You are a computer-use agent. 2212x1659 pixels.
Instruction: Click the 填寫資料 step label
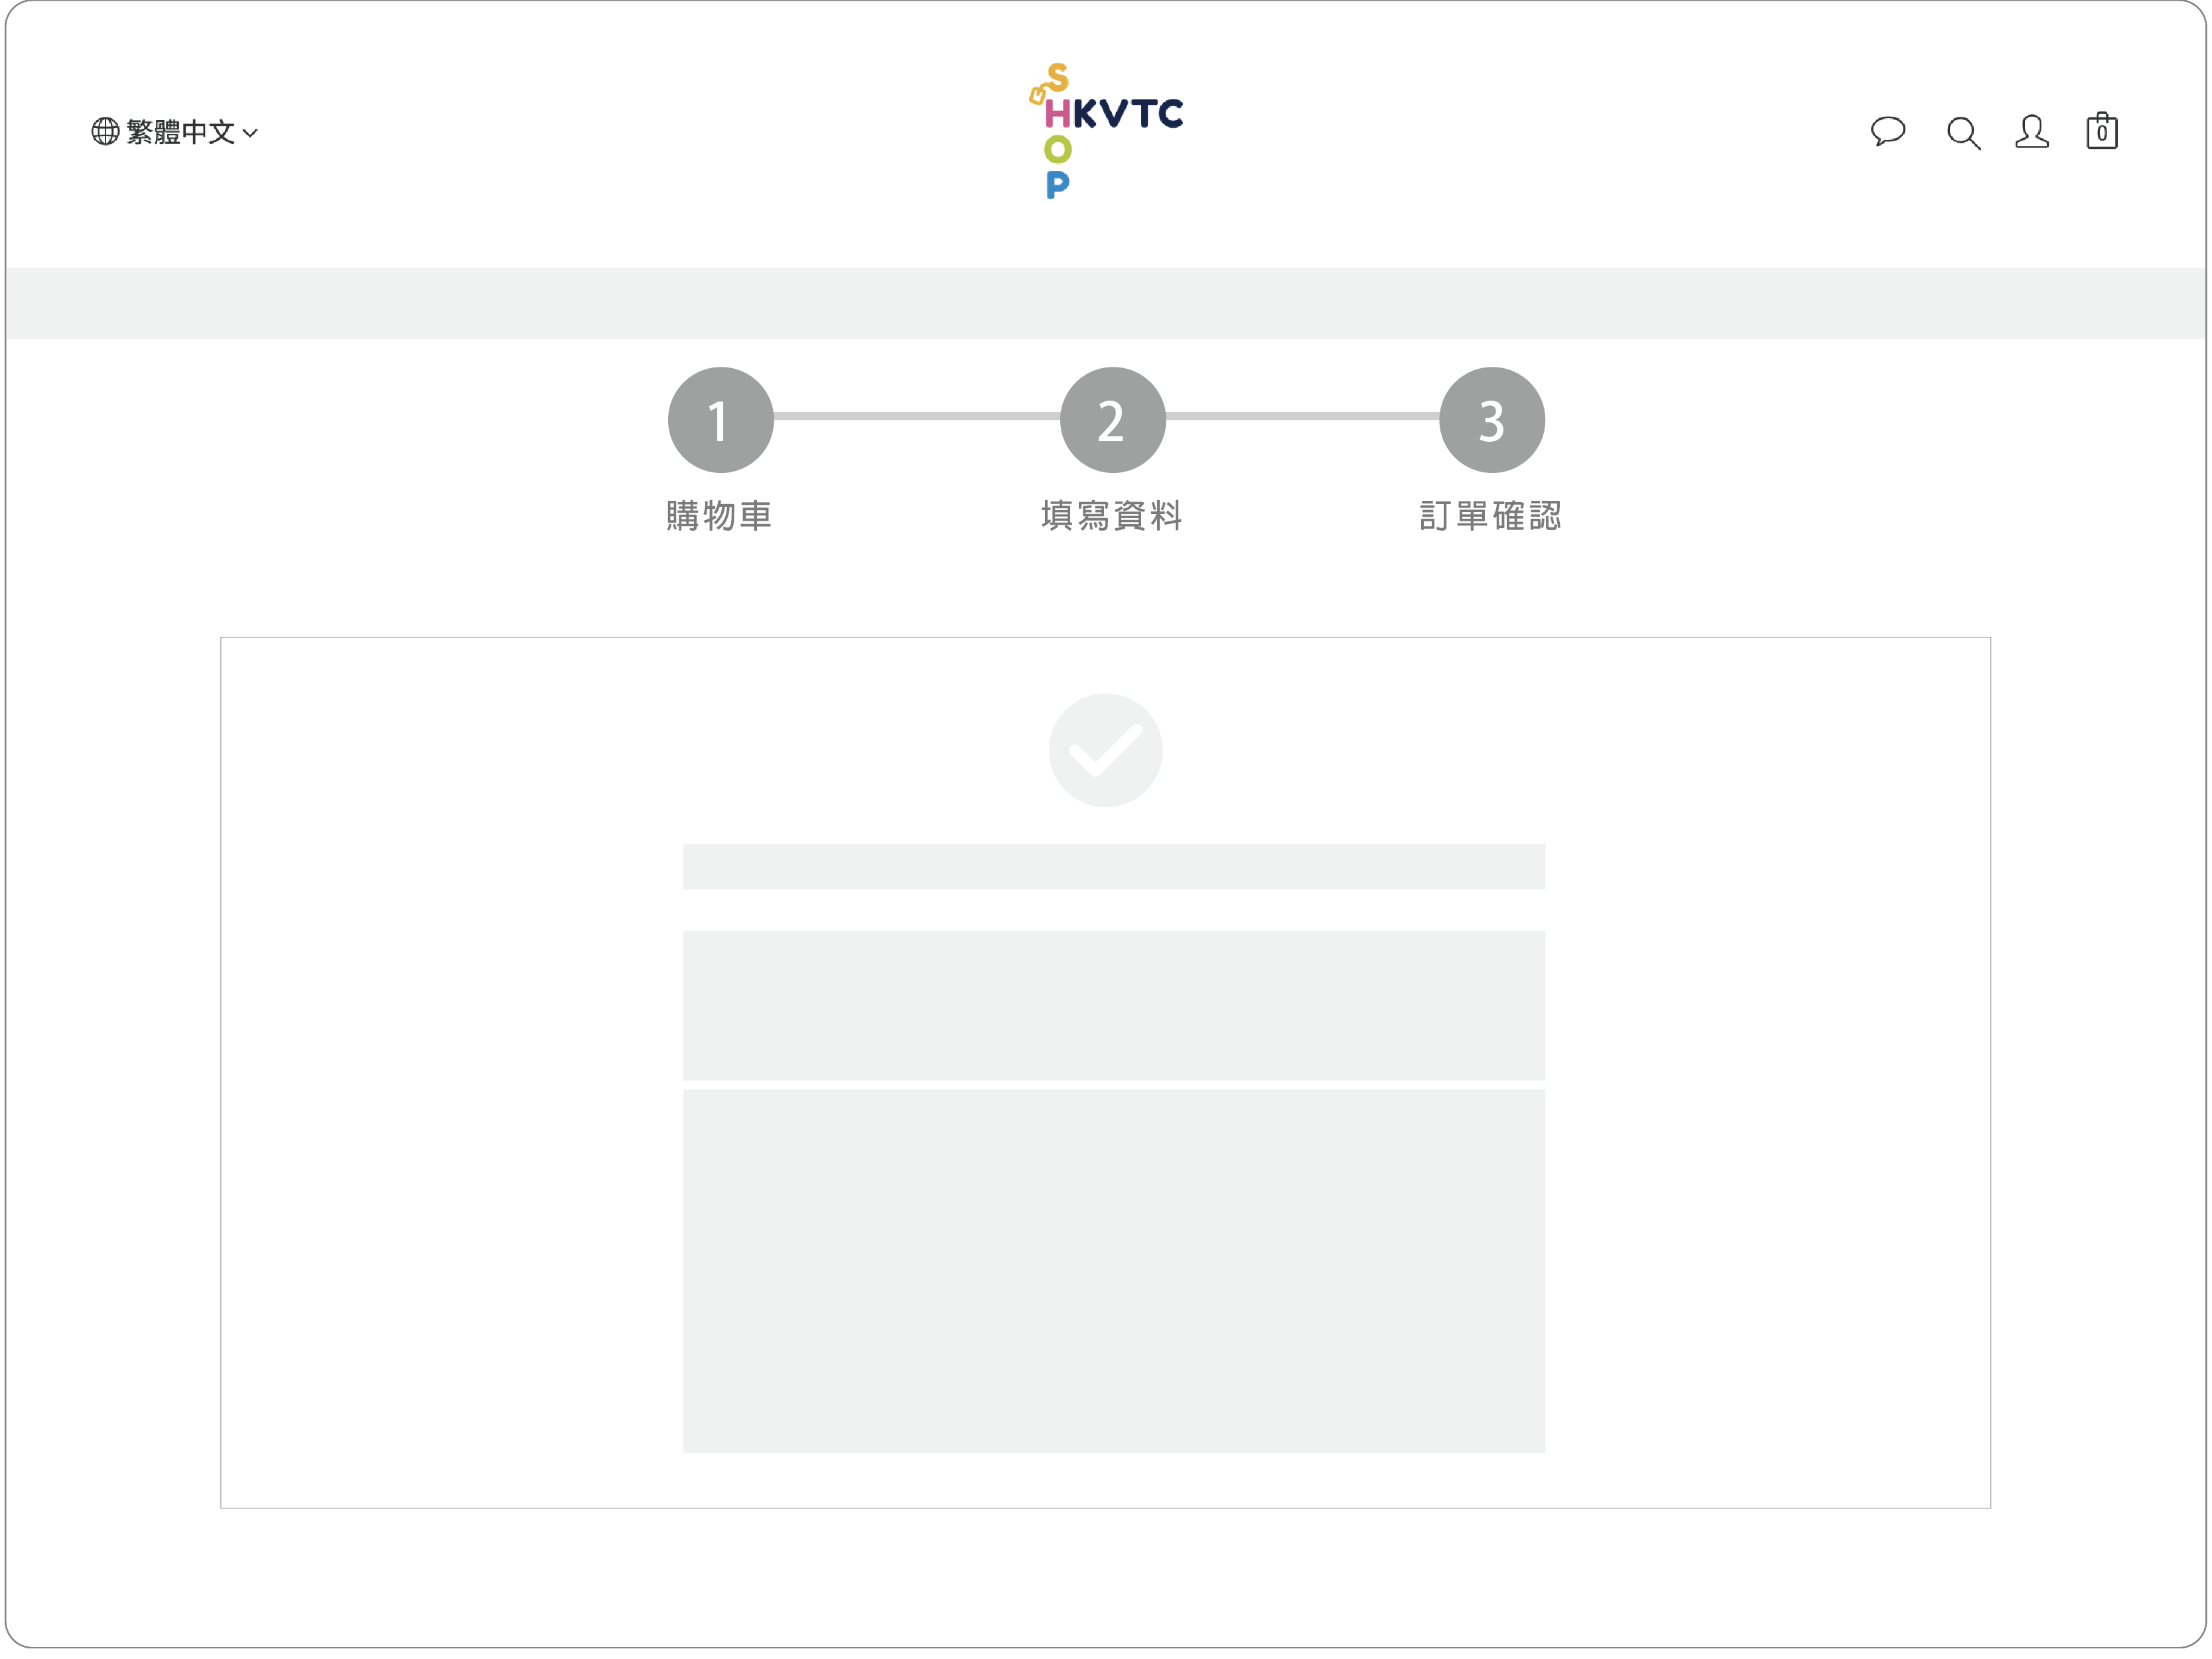(x=1112, y=515)
